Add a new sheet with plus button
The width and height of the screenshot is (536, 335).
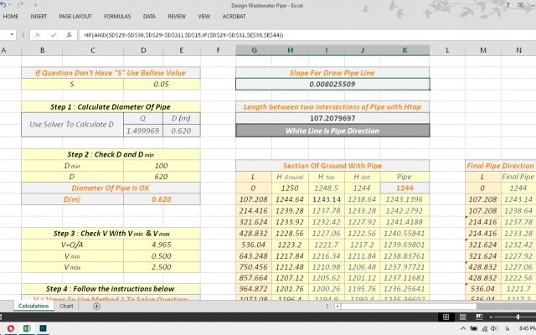pyautogui.click(x=97, y=307)
